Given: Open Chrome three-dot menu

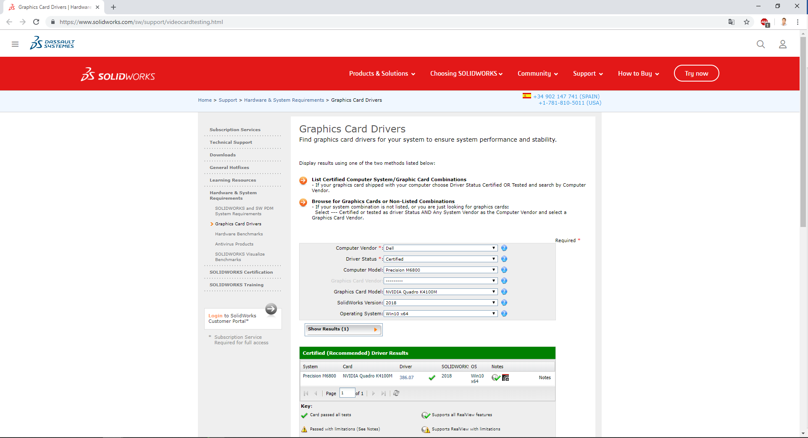Looking at the screenshot, I should pos(797,22).
